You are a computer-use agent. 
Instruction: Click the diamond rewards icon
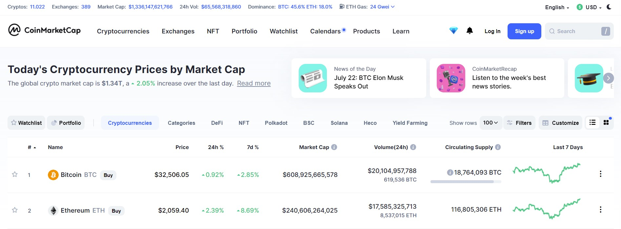(x=453, y=31)
